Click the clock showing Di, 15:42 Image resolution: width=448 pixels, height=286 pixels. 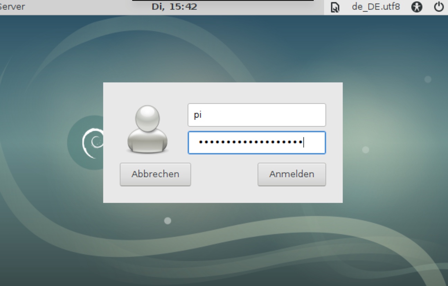pyautogui.click(x=174, y=7)
